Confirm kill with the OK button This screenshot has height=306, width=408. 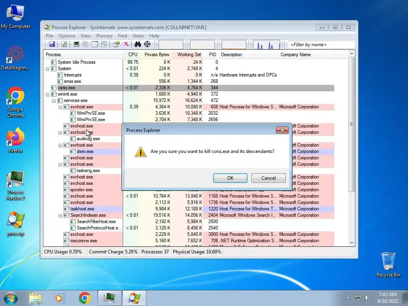click(230, 178)
